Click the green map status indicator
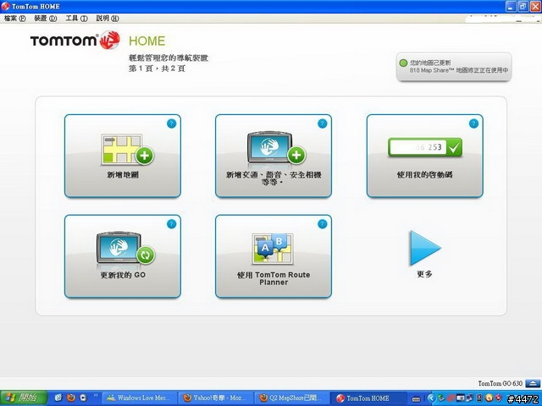 click(403, 63)
